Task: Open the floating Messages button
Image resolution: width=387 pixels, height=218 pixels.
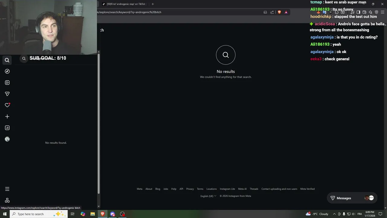Action: (352, 198)
